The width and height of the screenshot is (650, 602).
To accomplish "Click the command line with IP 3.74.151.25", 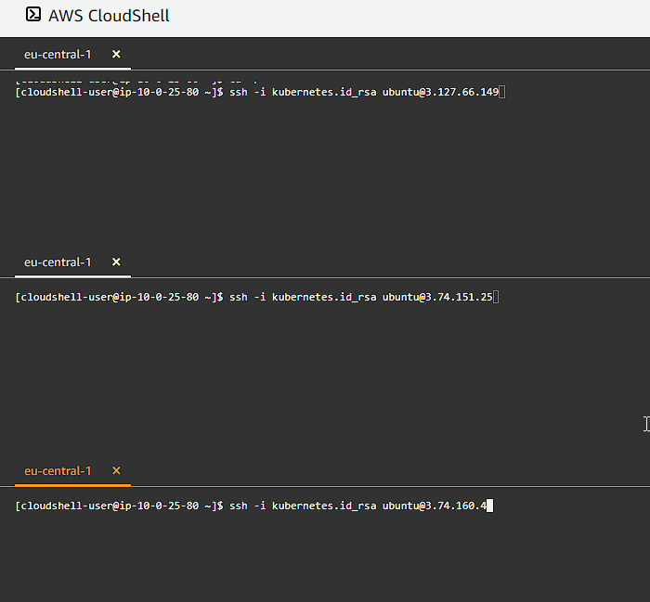I will coord(257,297).
